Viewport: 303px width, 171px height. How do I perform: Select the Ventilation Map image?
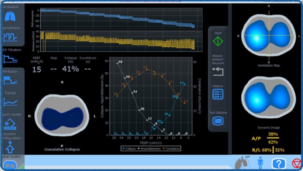pos(269,35)
